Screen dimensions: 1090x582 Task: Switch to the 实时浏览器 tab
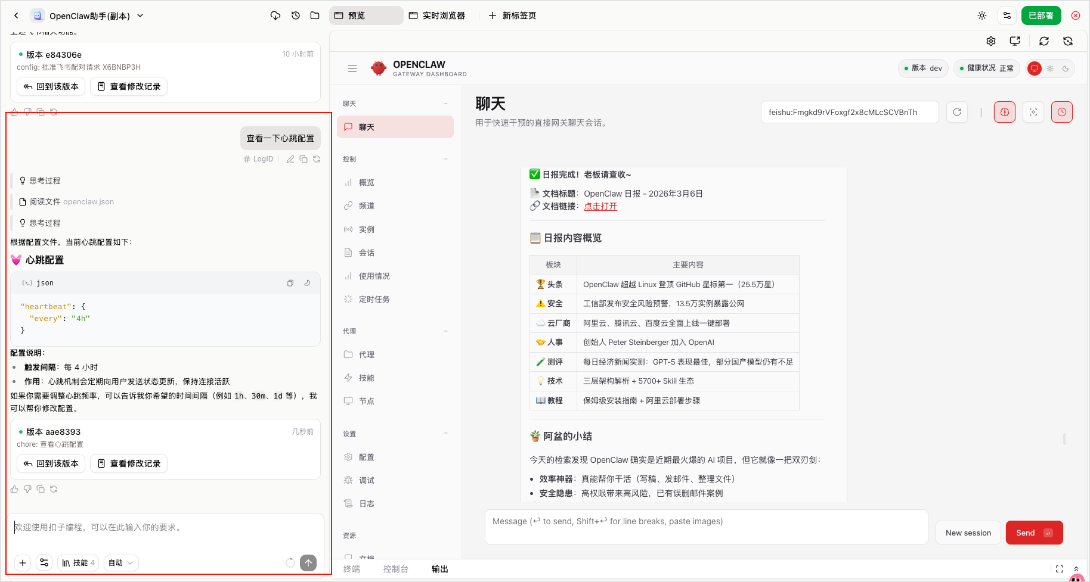(437, 15)
